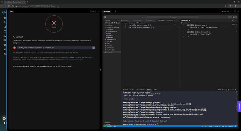The width and height of the screenshot is (241, 131).
Task: Open the community.kodekloud.com link
Action: tap(73, 59)
